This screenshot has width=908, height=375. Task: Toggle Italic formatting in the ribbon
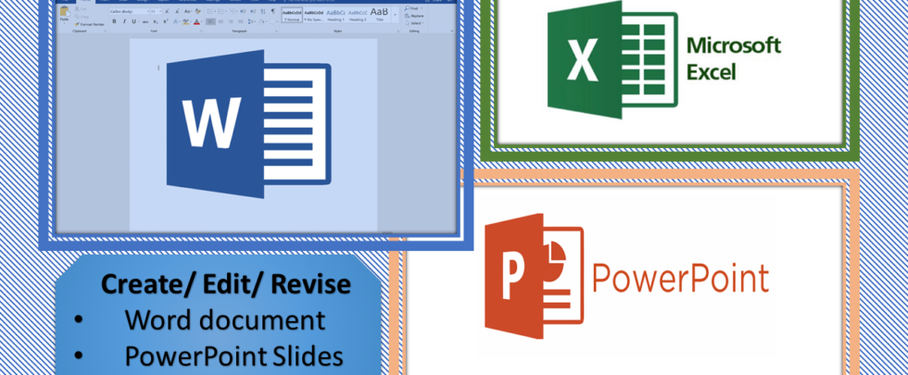point(124,21)
